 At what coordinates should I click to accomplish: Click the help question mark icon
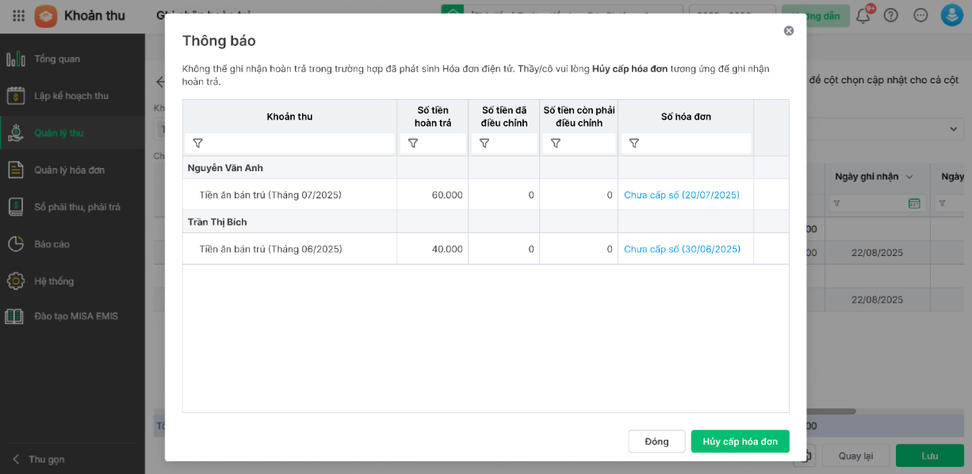891,15
